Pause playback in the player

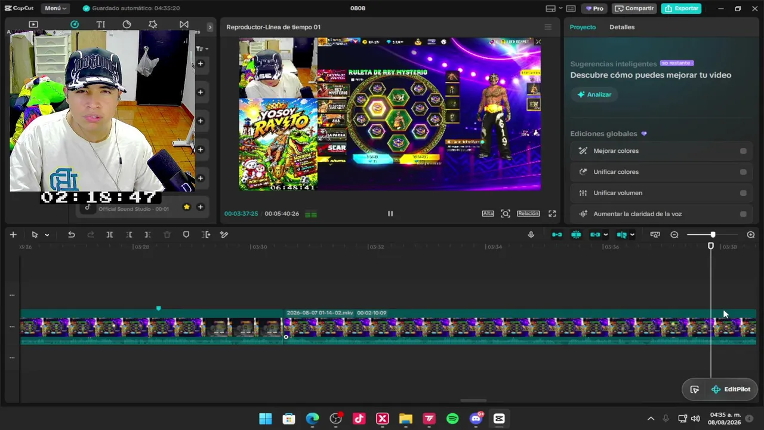click(x=390, y=213)
